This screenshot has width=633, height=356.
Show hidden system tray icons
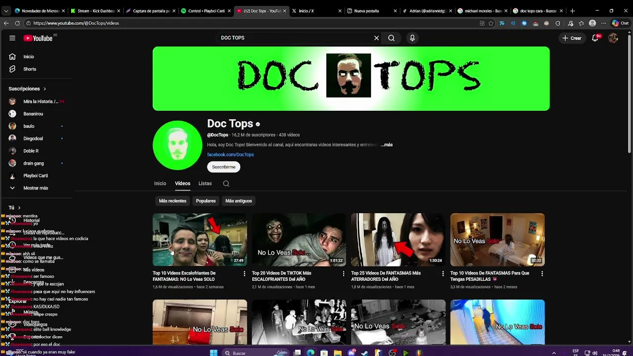pyautogui.click(x=554, y=353)
